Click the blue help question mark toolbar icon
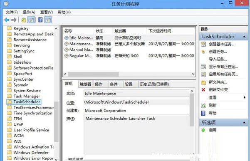This screenshot has height=161, width=250. (x=40, y=20)
